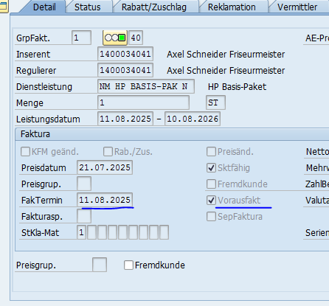The image size is (329, 306).
Task: Click the HP Basis-Paket description text
Action: [x=237, y=87]
